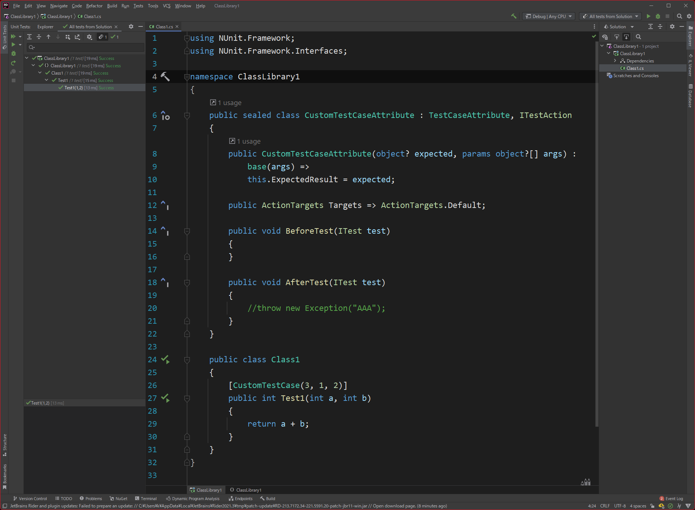Close All tests from Solution session tab

(x=116, y=26)
